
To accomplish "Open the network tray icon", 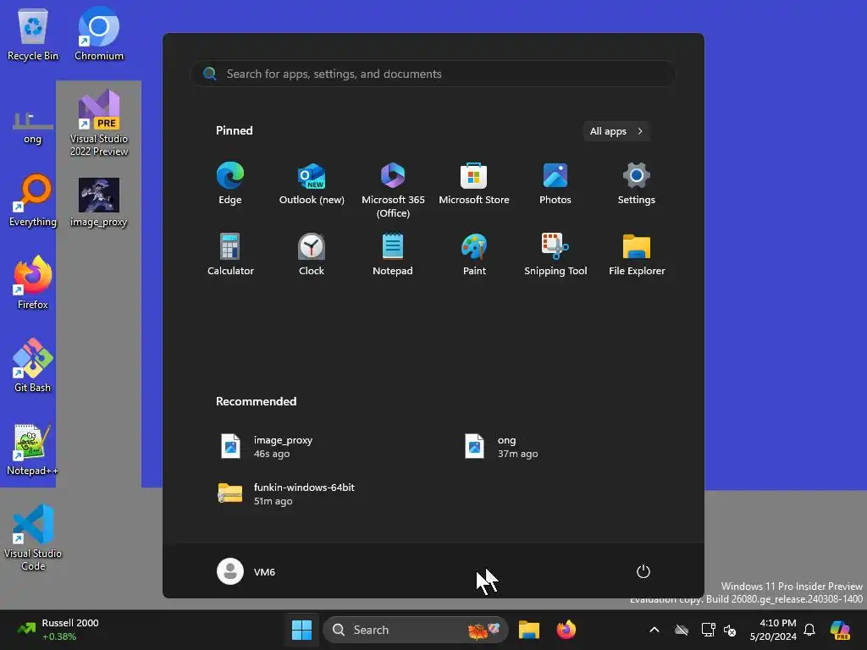I will coord(708,630).
